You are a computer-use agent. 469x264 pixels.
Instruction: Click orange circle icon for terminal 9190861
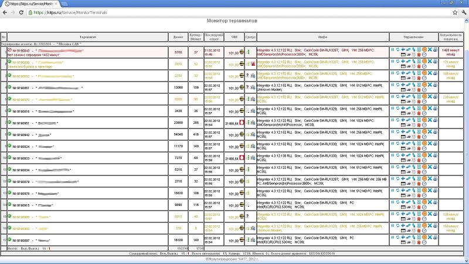[x=424, y=84]
